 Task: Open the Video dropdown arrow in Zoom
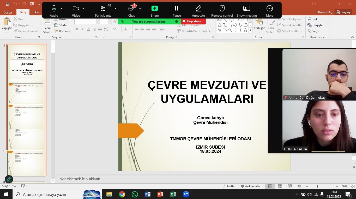tap(83, 8)
